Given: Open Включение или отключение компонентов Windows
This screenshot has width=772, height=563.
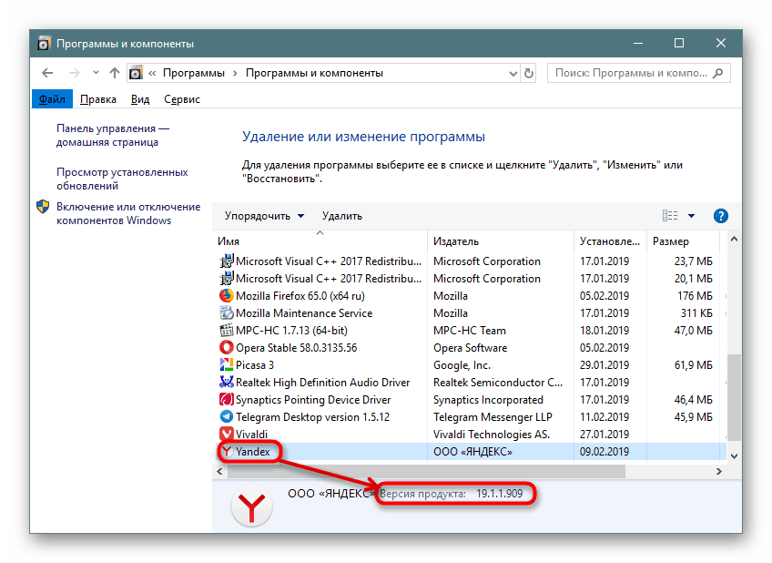Looking at the screenshot, I should (x=128, y=213).
